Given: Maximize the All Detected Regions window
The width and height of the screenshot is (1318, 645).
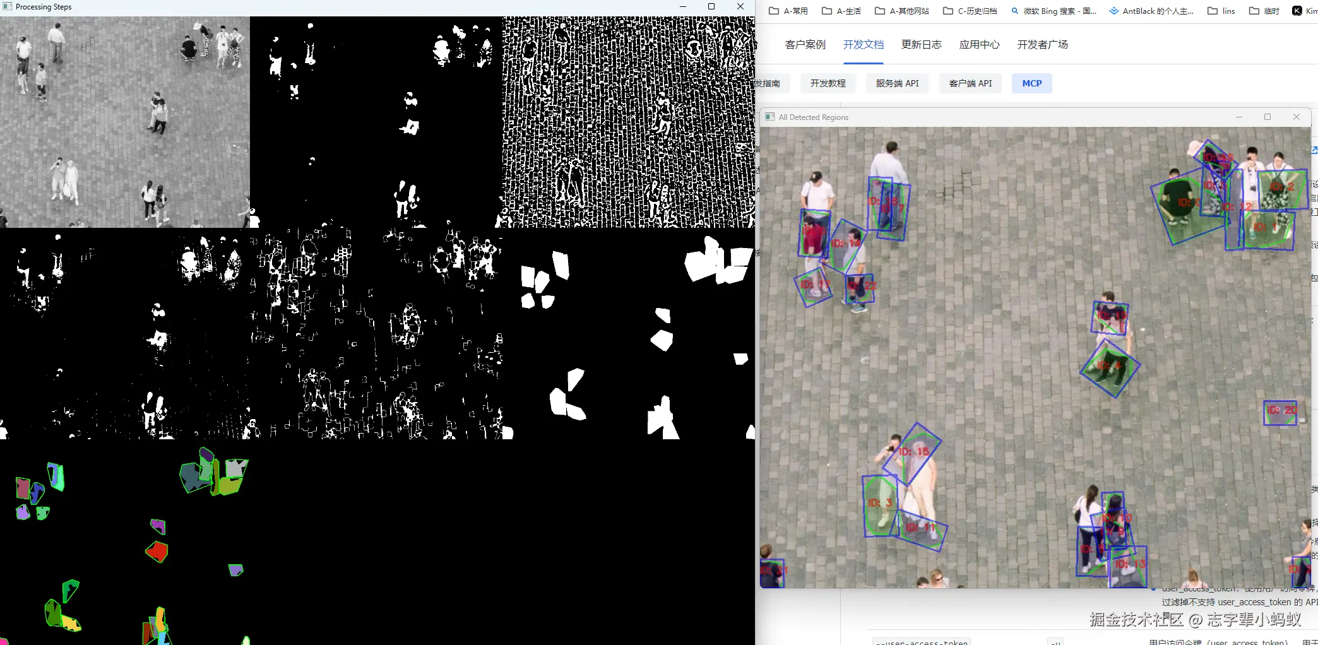Looking at the screenshot, I should point(1268,117).
